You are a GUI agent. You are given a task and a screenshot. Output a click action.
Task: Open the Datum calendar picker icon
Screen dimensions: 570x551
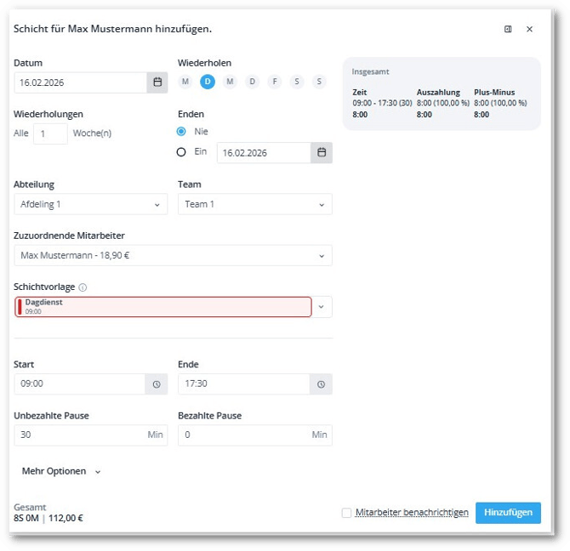click(x=157, y=82)
